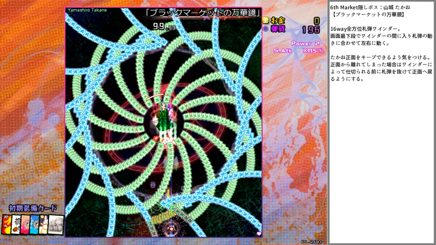This screenshot has width=436, height=245.
Task: Select the white card with meat
Action: pyautogui.click(x=16, y=225)
